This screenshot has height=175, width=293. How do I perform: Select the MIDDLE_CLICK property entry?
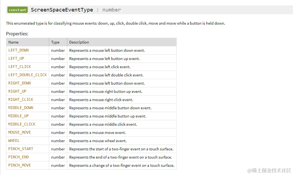(x=22, y=124)
